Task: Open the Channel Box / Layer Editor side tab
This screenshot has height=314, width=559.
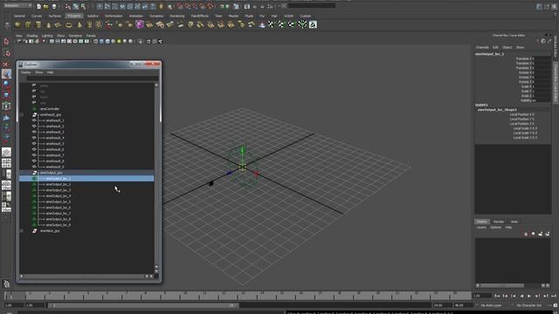Action: click(x=556, y=84)
